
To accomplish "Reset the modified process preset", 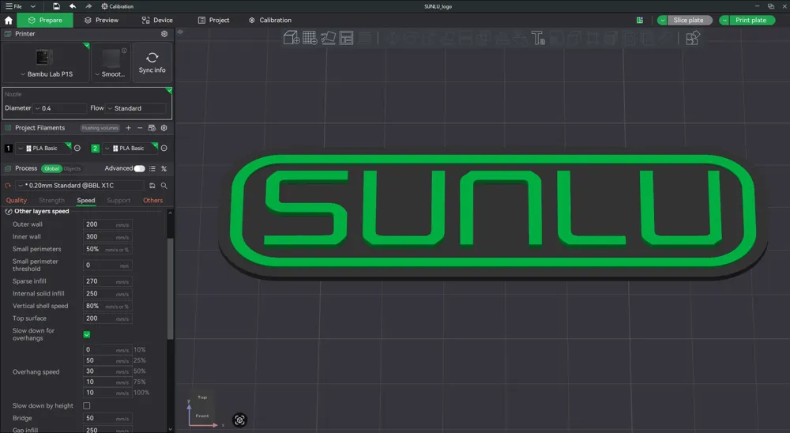I will pyautogui.click(x=8, y=186).
